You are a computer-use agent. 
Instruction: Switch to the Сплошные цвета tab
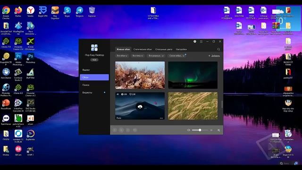164,49
